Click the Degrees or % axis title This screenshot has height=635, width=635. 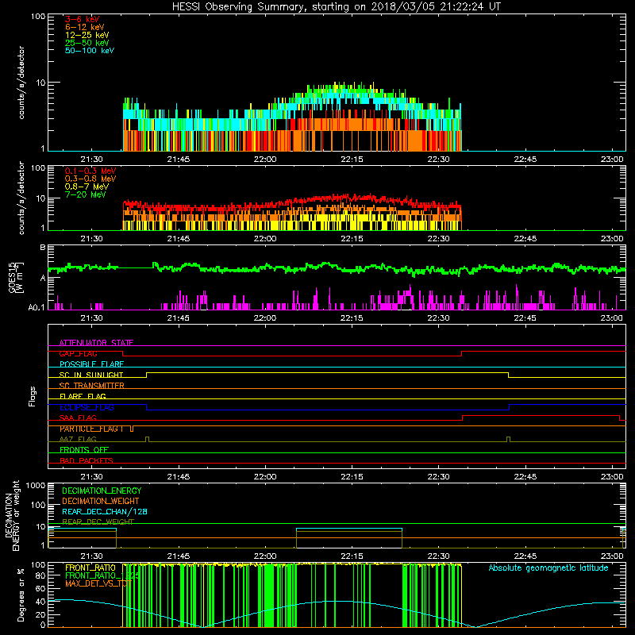(x=21, y=595)
